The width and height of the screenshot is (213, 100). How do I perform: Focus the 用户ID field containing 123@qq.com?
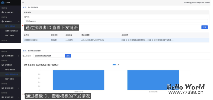tap(116, 21)
